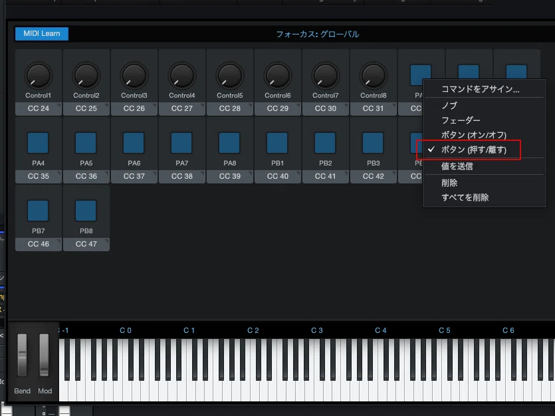Screen dimensions: 555x416
Task: Click the PA5 pad button
Action: click(x=86, y=143)
